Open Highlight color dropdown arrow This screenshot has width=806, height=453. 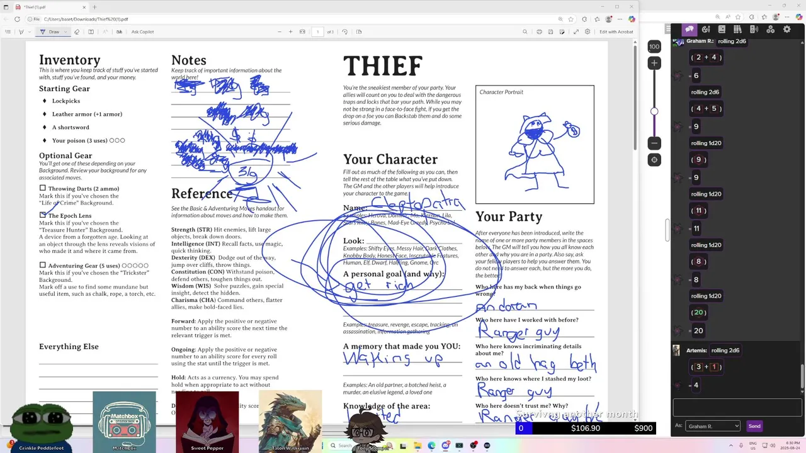(30, 31)
